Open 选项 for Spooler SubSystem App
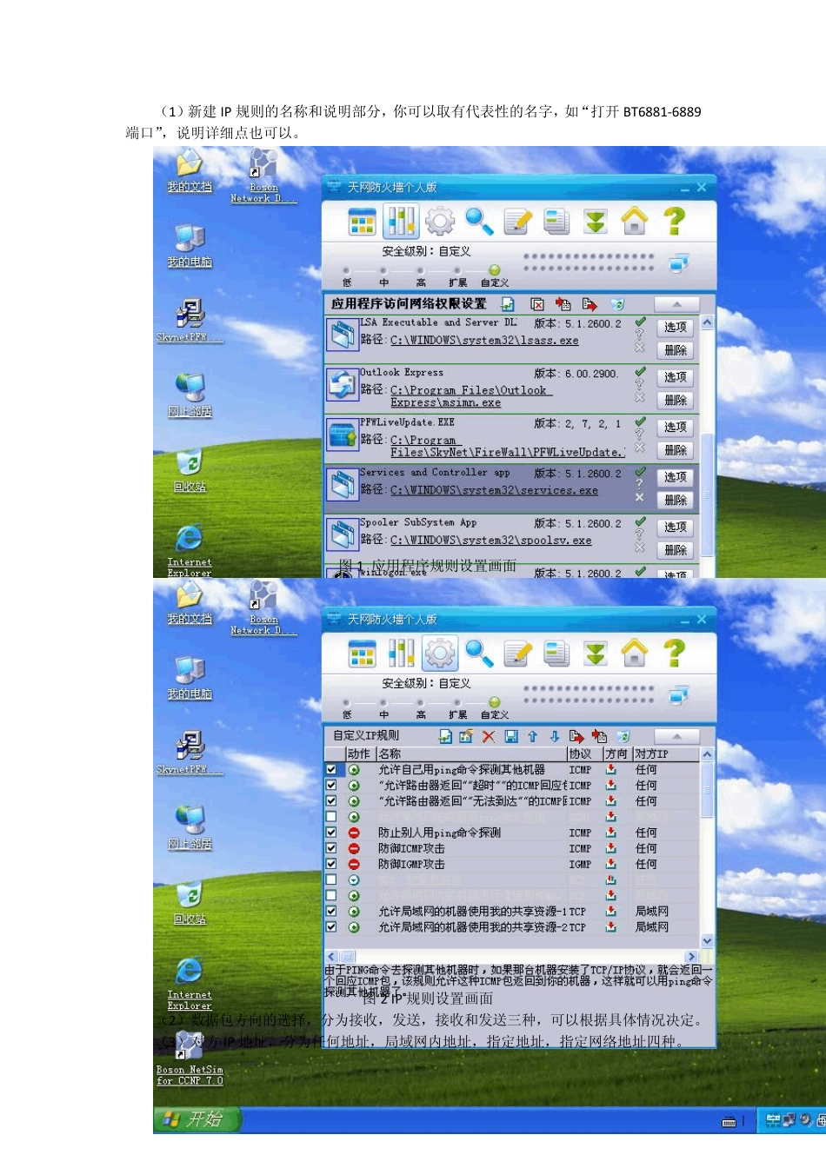The width and height of the screenshot is (826, 1168). coord(676,527)
